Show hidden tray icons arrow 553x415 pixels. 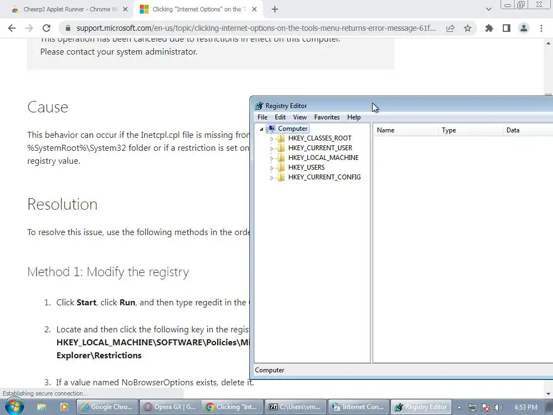459,407
